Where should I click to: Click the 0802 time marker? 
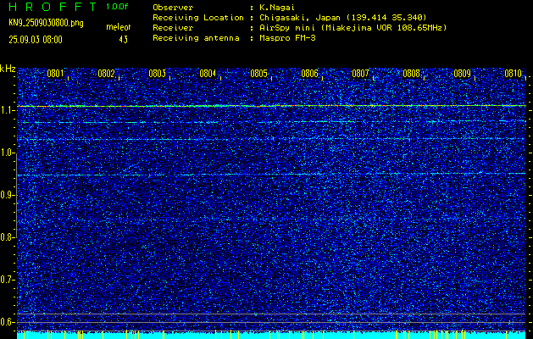[106, 74]
